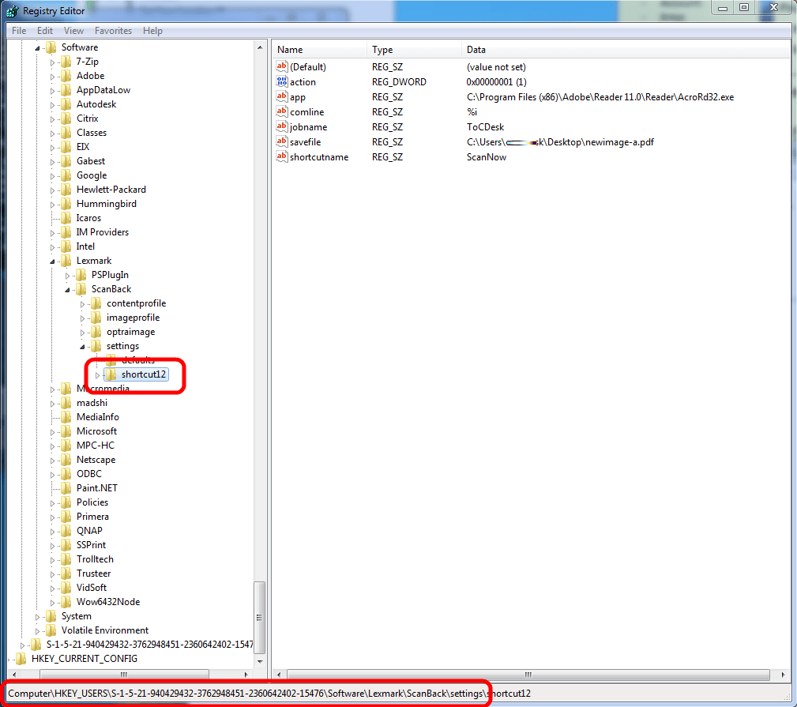Open the Edit menu
The height and width of the screenshot is (707, 797).
coord(45,31)
